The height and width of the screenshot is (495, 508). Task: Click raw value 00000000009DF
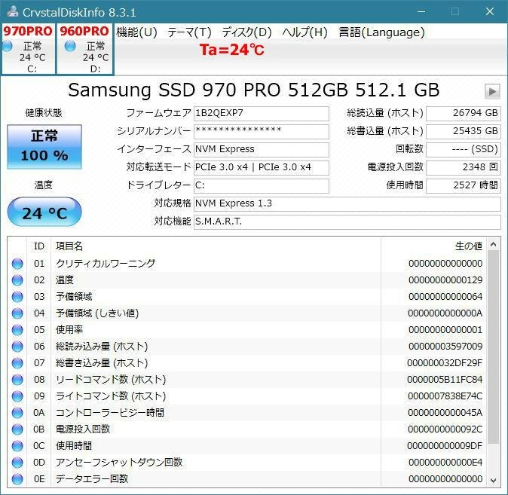(x=445, y=446)
